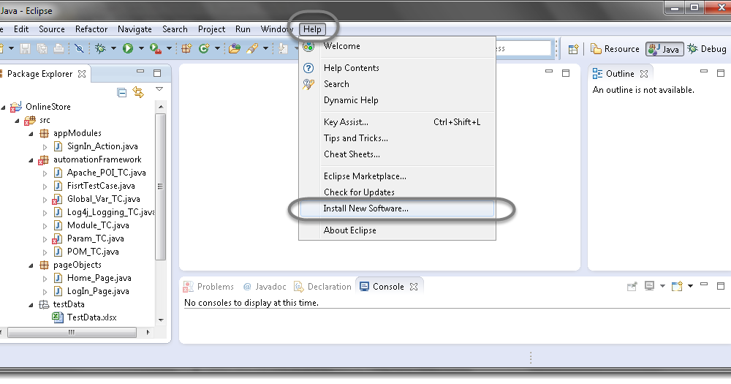Screen dimensions: 731x384
Task: Toggle Link with Editor in Package Explorer
Action: [x=138, y=92]
